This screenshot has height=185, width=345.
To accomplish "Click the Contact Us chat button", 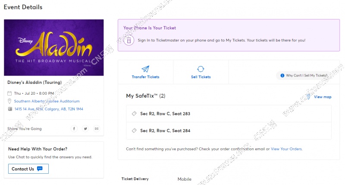I will pyautogui.click(x=28, y=169).
